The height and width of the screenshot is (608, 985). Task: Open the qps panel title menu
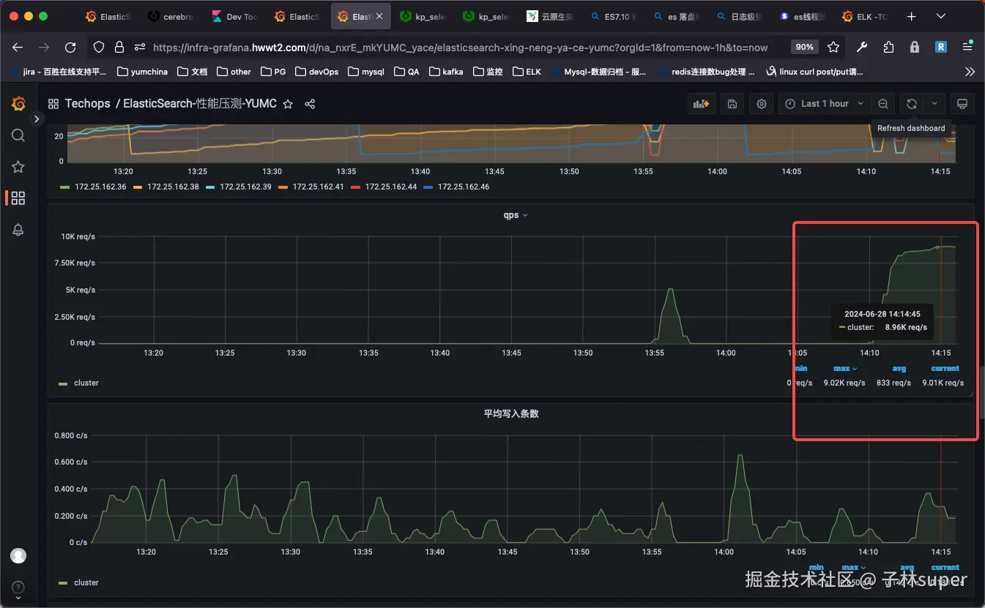[x=516, y=215]
